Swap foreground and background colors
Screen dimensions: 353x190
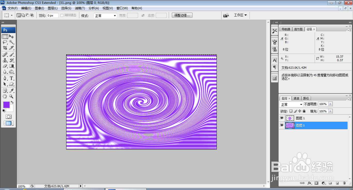(12, 102)
